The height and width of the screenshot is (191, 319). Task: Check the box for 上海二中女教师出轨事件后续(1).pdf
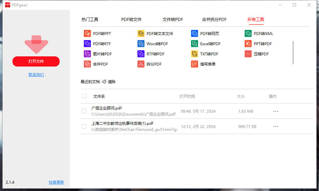[x=84, y=126]
